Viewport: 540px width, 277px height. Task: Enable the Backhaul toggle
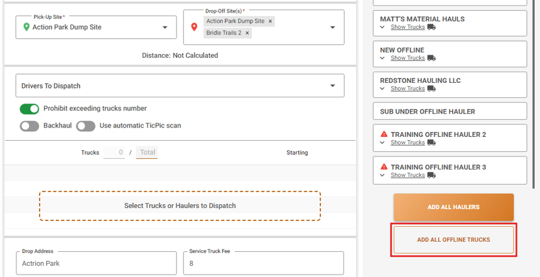pyautogui.click(x=30, y=126)
